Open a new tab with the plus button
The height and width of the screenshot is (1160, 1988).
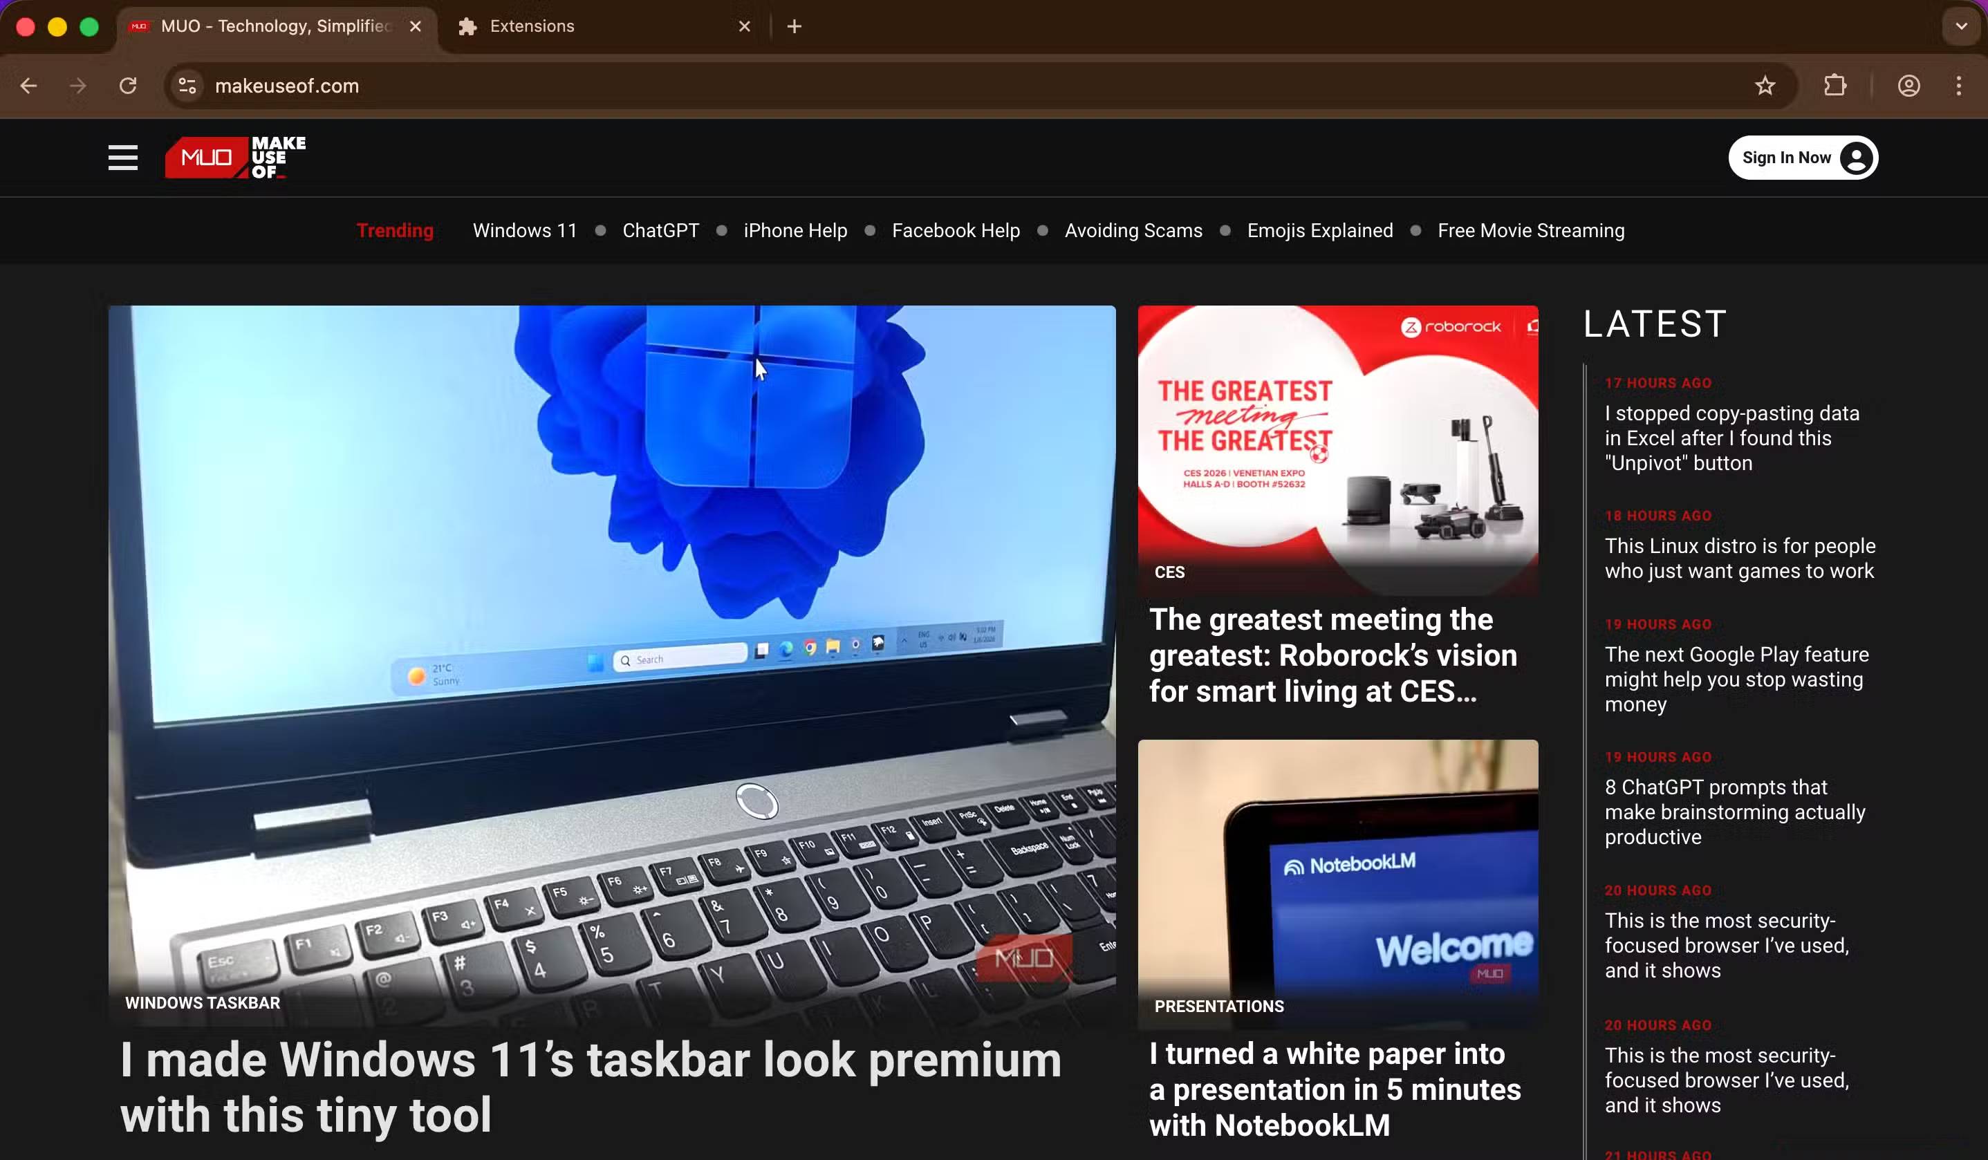click(x=794, y=26)
